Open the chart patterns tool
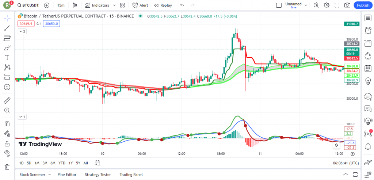 coord(7,68)
